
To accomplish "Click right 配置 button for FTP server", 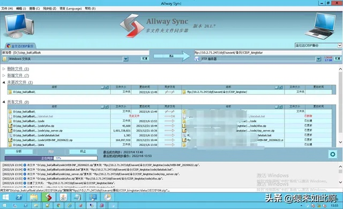I will pos(338,59).
